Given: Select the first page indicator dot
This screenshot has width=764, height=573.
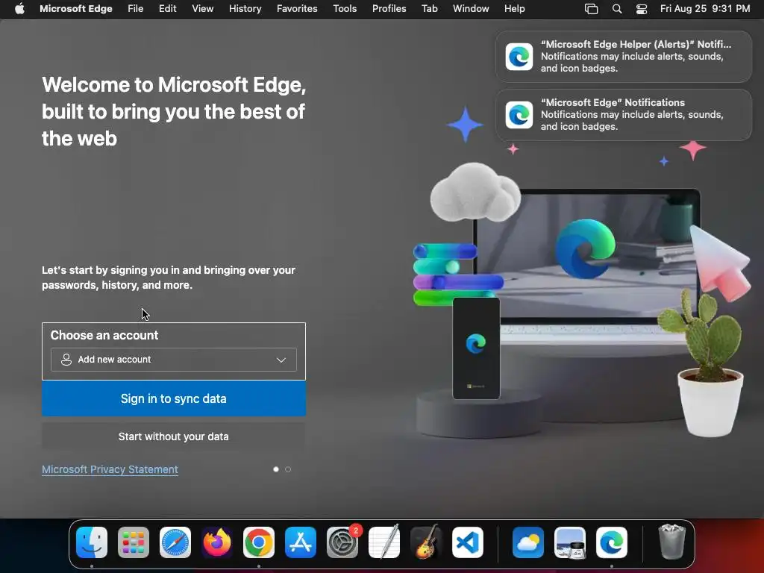Looking at the screenshot, I should [276, 469].
